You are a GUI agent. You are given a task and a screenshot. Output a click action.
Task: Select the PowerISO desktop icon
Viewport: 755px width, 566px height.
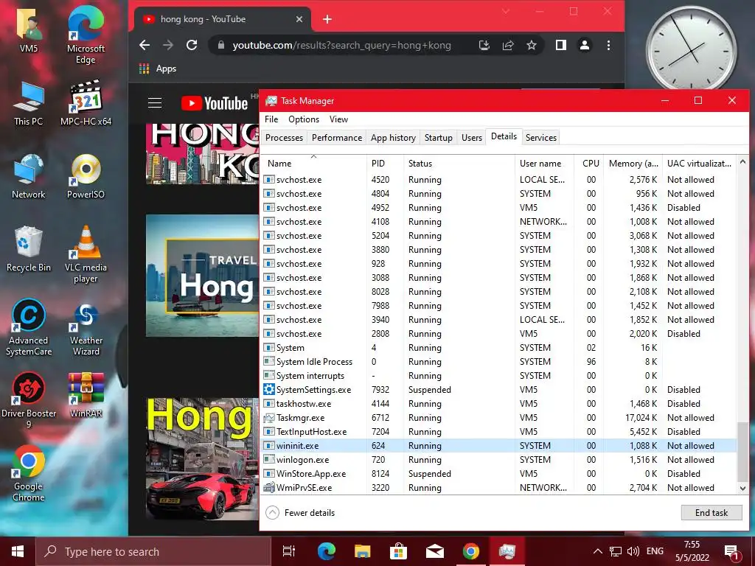pos(86,176)
